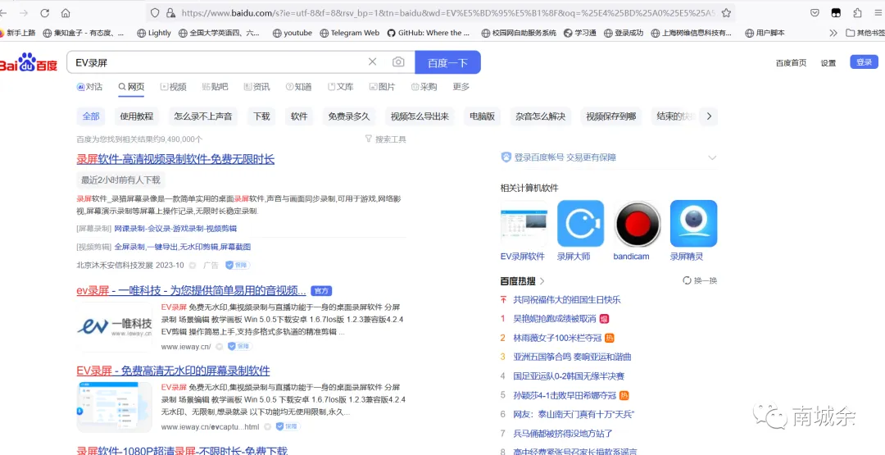885x455 pixels.
Task: Click the 保障 badge under www.ieway.cn/
Action: click(239, 346)
